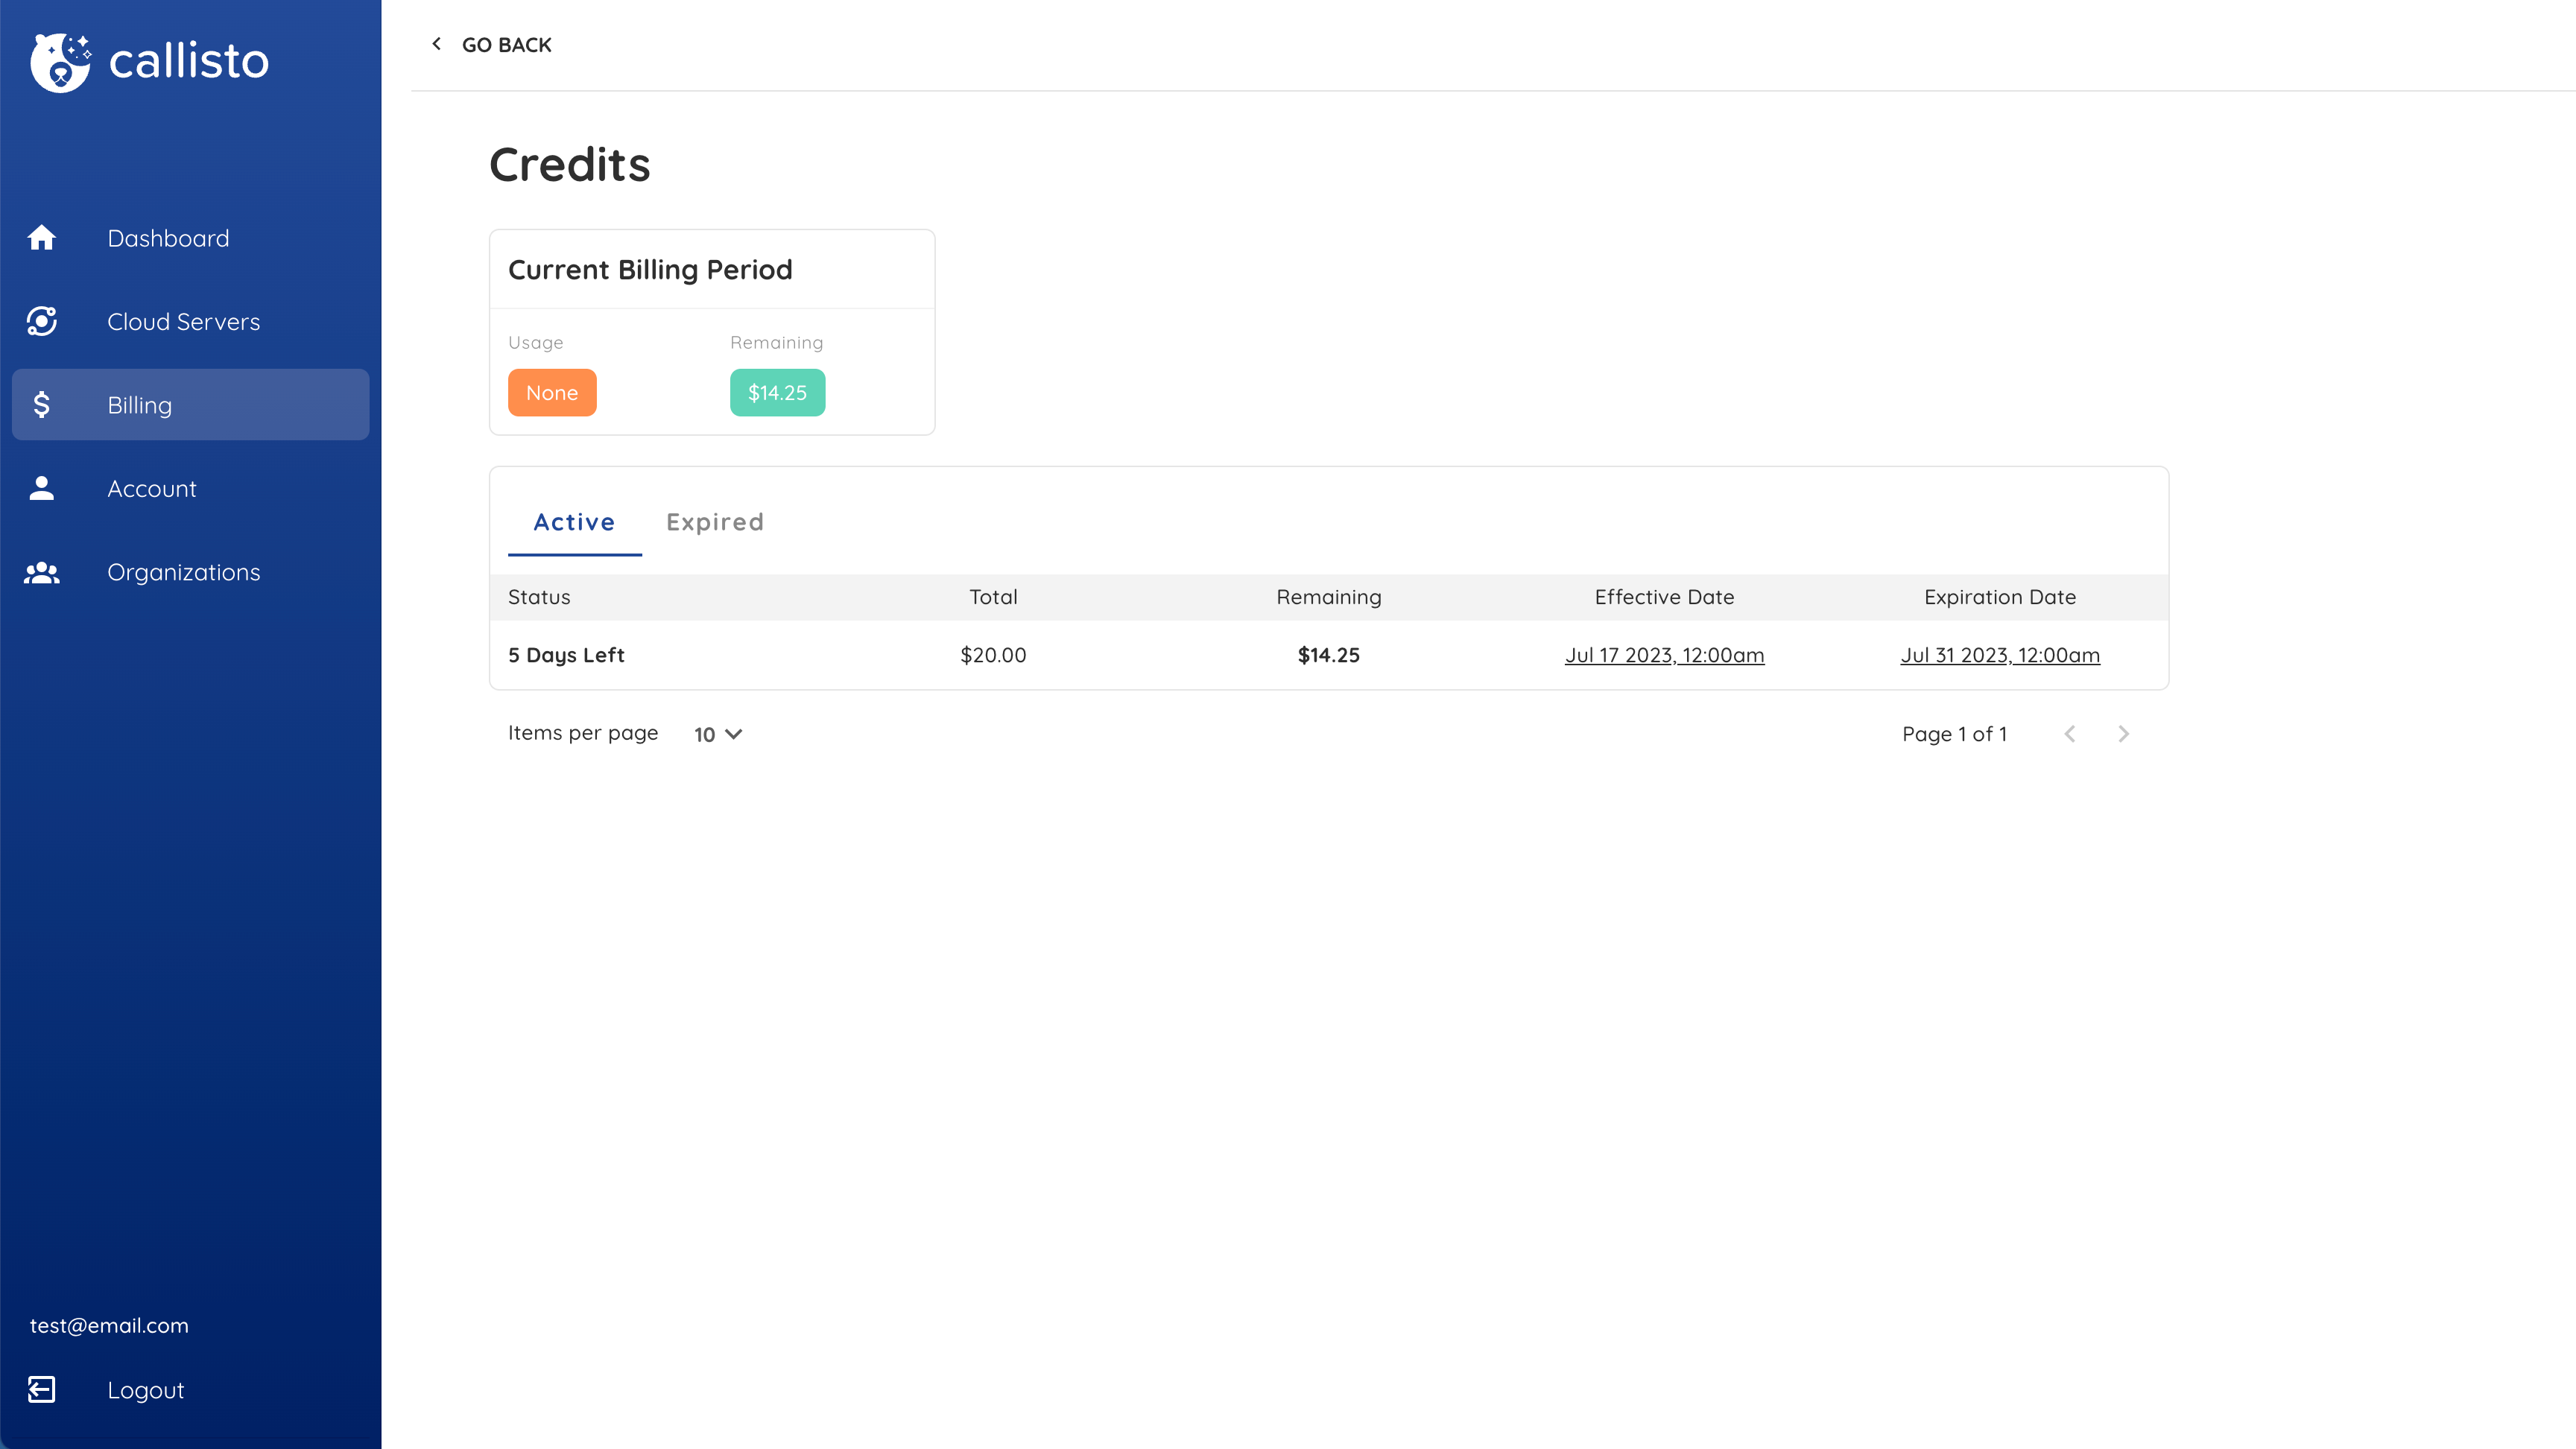Screen dimensions: 2576x1449
Task: Click the Cloud Servers planet icon
Action: click(42, 321)
